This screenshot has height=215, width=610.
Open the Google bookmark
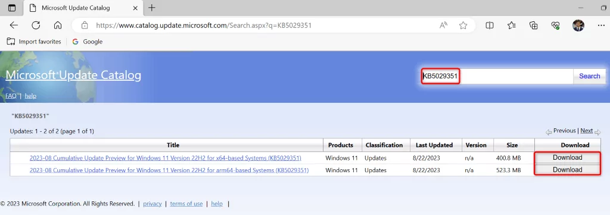[x=88, y=42]
